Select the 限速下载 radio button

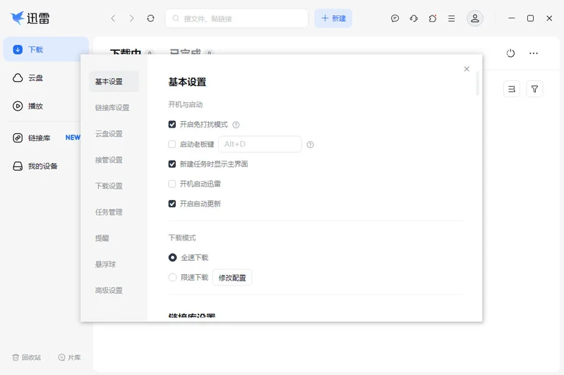pos(173,277)
